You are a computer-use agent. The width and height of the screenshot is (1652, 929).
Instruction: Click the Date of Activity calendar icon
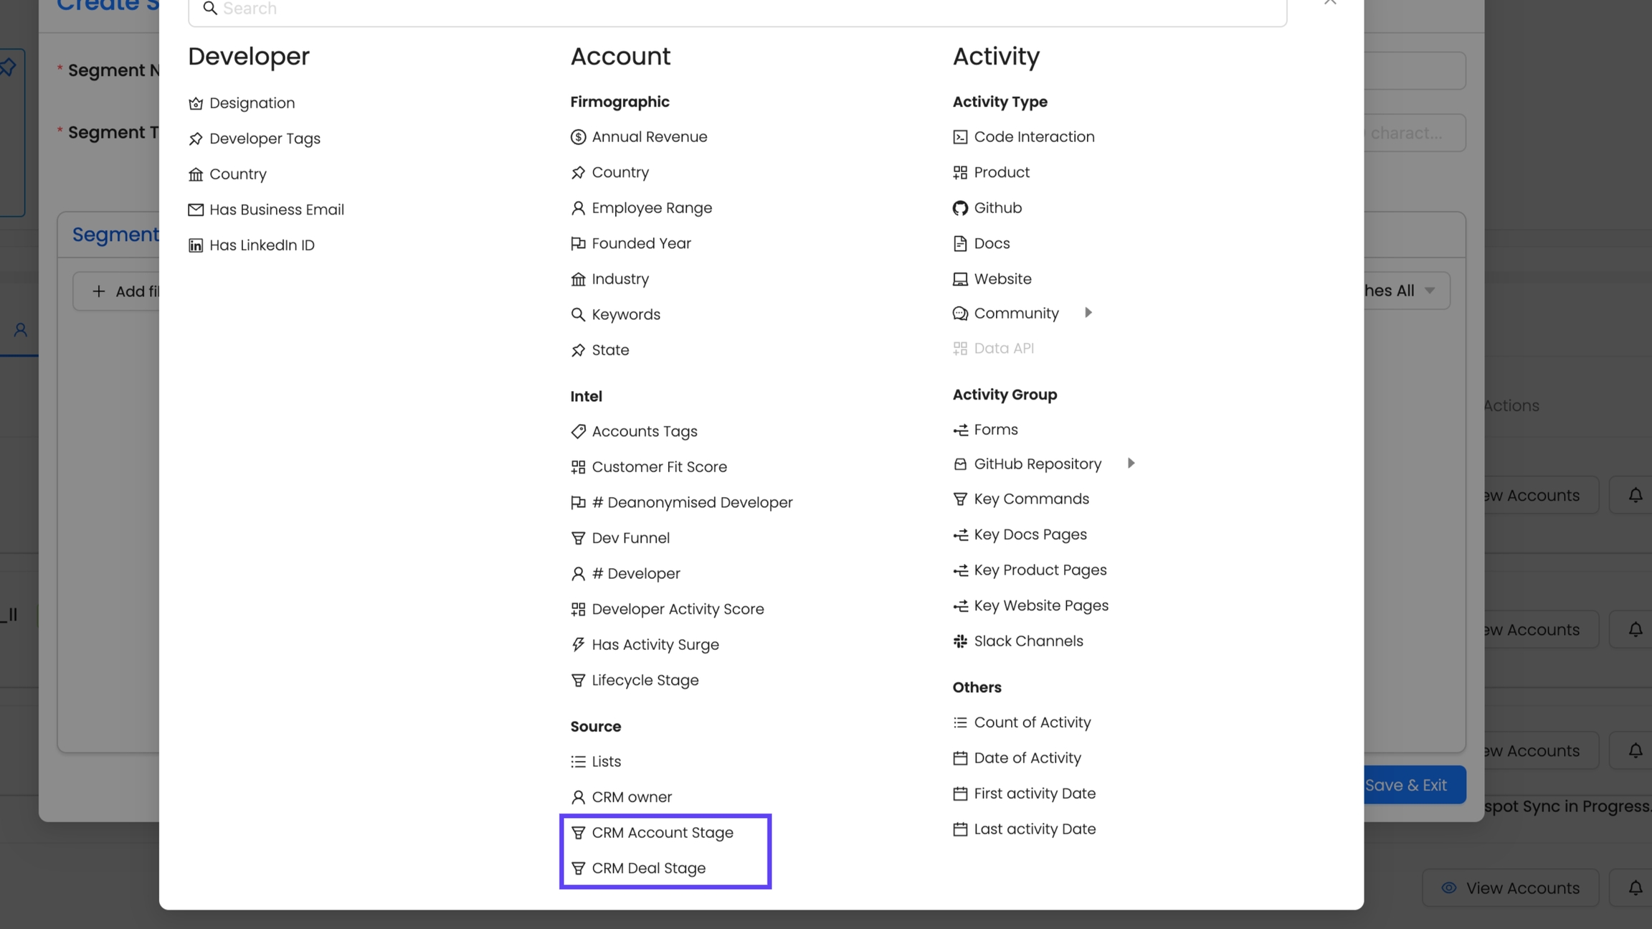[x=960, y=758]
